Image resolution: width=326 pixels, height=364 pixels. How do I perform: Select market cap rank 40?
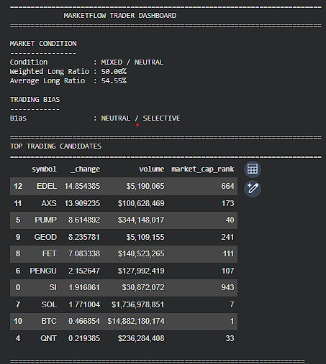(230, 220)
